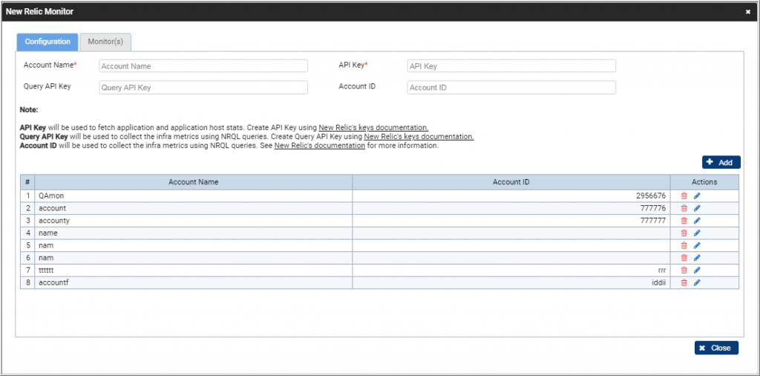Click the Account Name column header
This screenshot has width=760, height=376.
[194, 182]
